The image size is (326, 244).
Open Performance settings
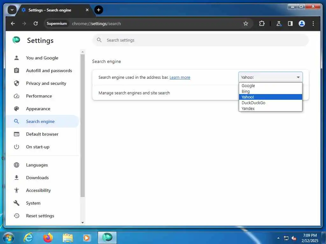(42, 96)
